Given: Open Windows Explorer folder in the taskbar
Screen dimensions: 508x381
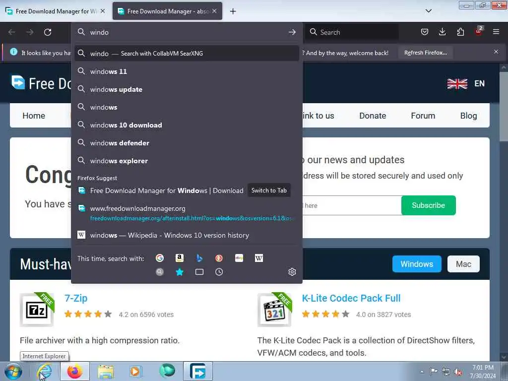Looking at the screenshot, I should pos(106,371).
